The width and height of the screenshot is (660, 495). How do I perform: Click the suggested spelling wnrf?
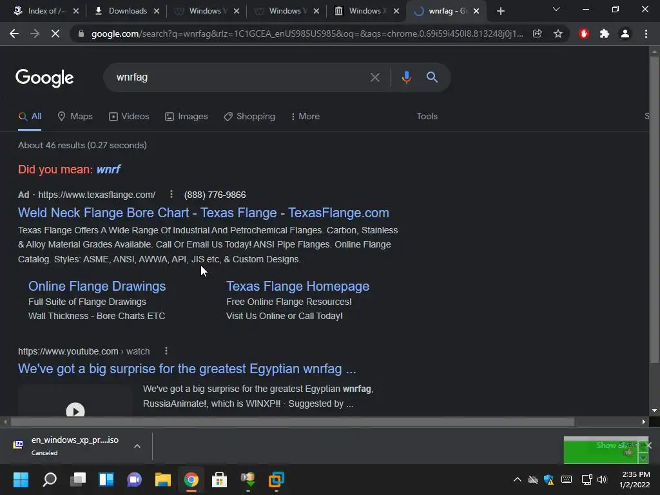click(x=108, y=170)
